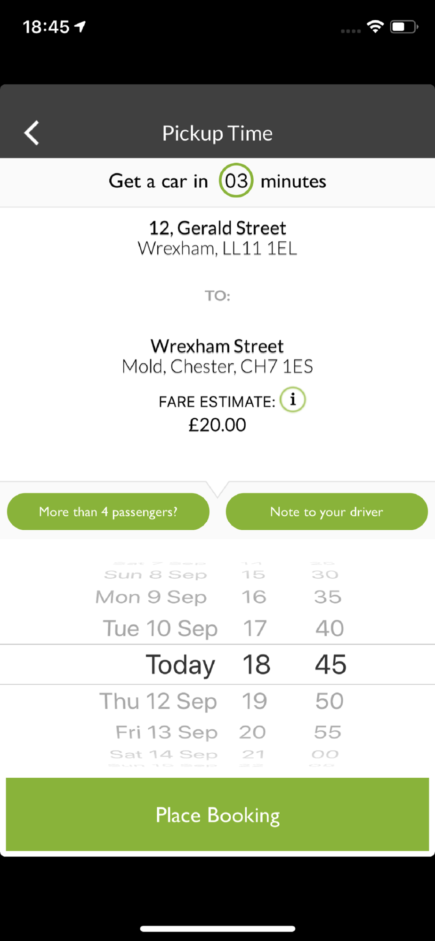
Task: Tap the back arrow icon
Action: click(x=32, y=133)
